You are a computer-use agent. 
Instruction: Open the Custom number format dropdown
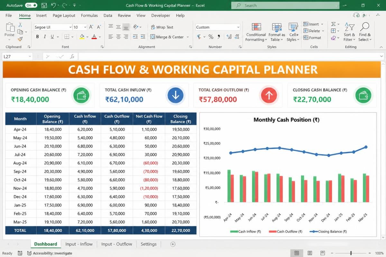pyautogui.click(x=238, y=27)
